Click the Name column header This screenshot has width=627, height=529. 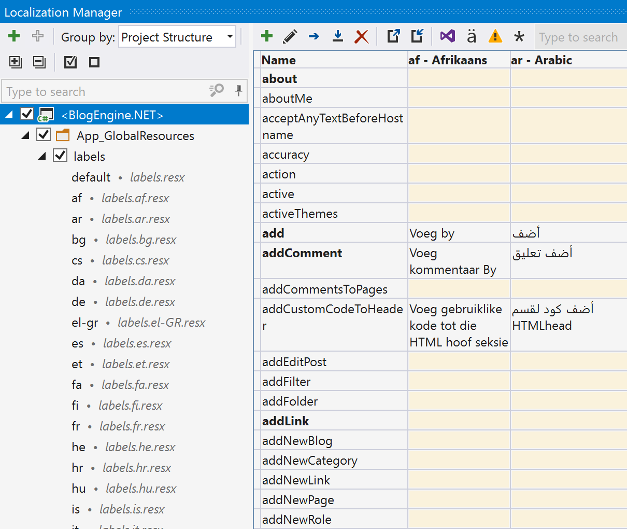point(279,60)
